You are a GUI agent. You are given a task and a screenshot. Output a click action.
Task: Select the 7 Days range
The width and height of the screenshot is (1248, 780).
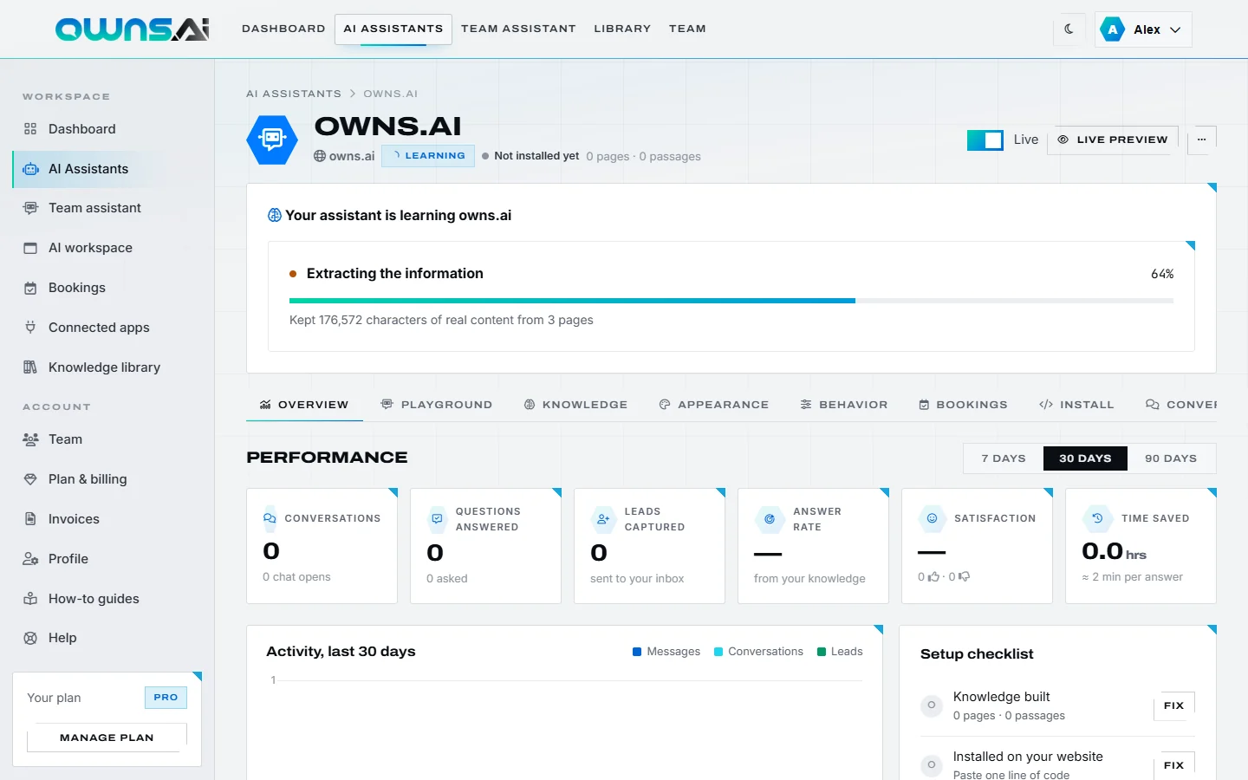(1004, 458)
